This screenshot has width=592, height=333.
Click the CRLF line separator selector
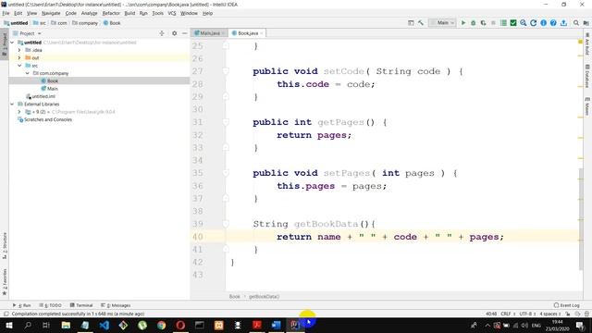(x=508, y=314)
